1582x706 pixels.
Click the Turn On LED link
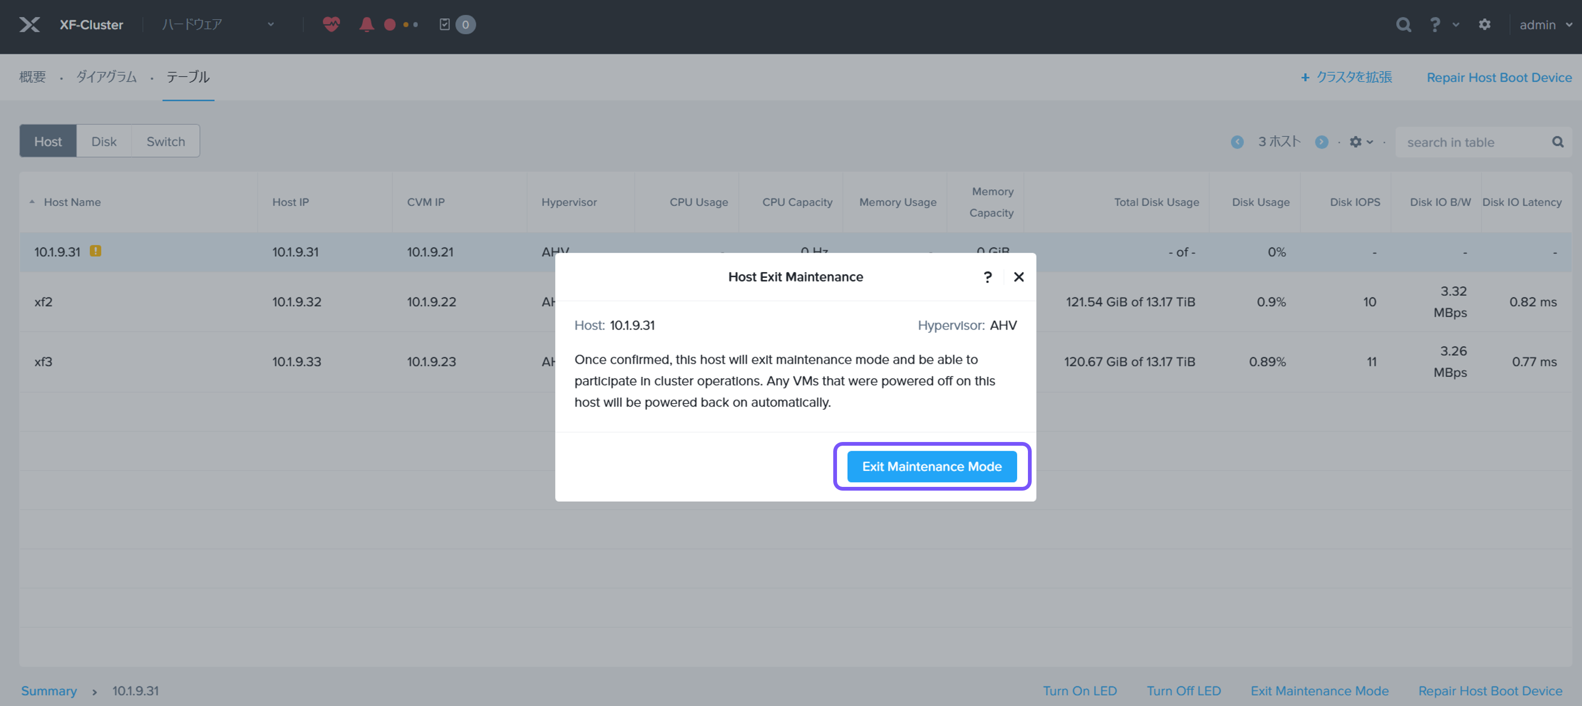(1079, 691)
